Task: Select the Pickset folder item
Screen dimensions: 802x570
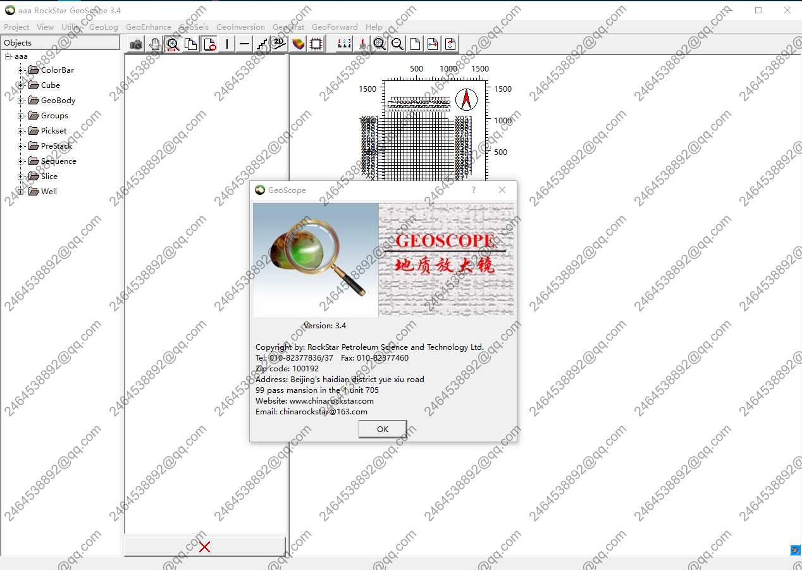Action: pos(47,131)
